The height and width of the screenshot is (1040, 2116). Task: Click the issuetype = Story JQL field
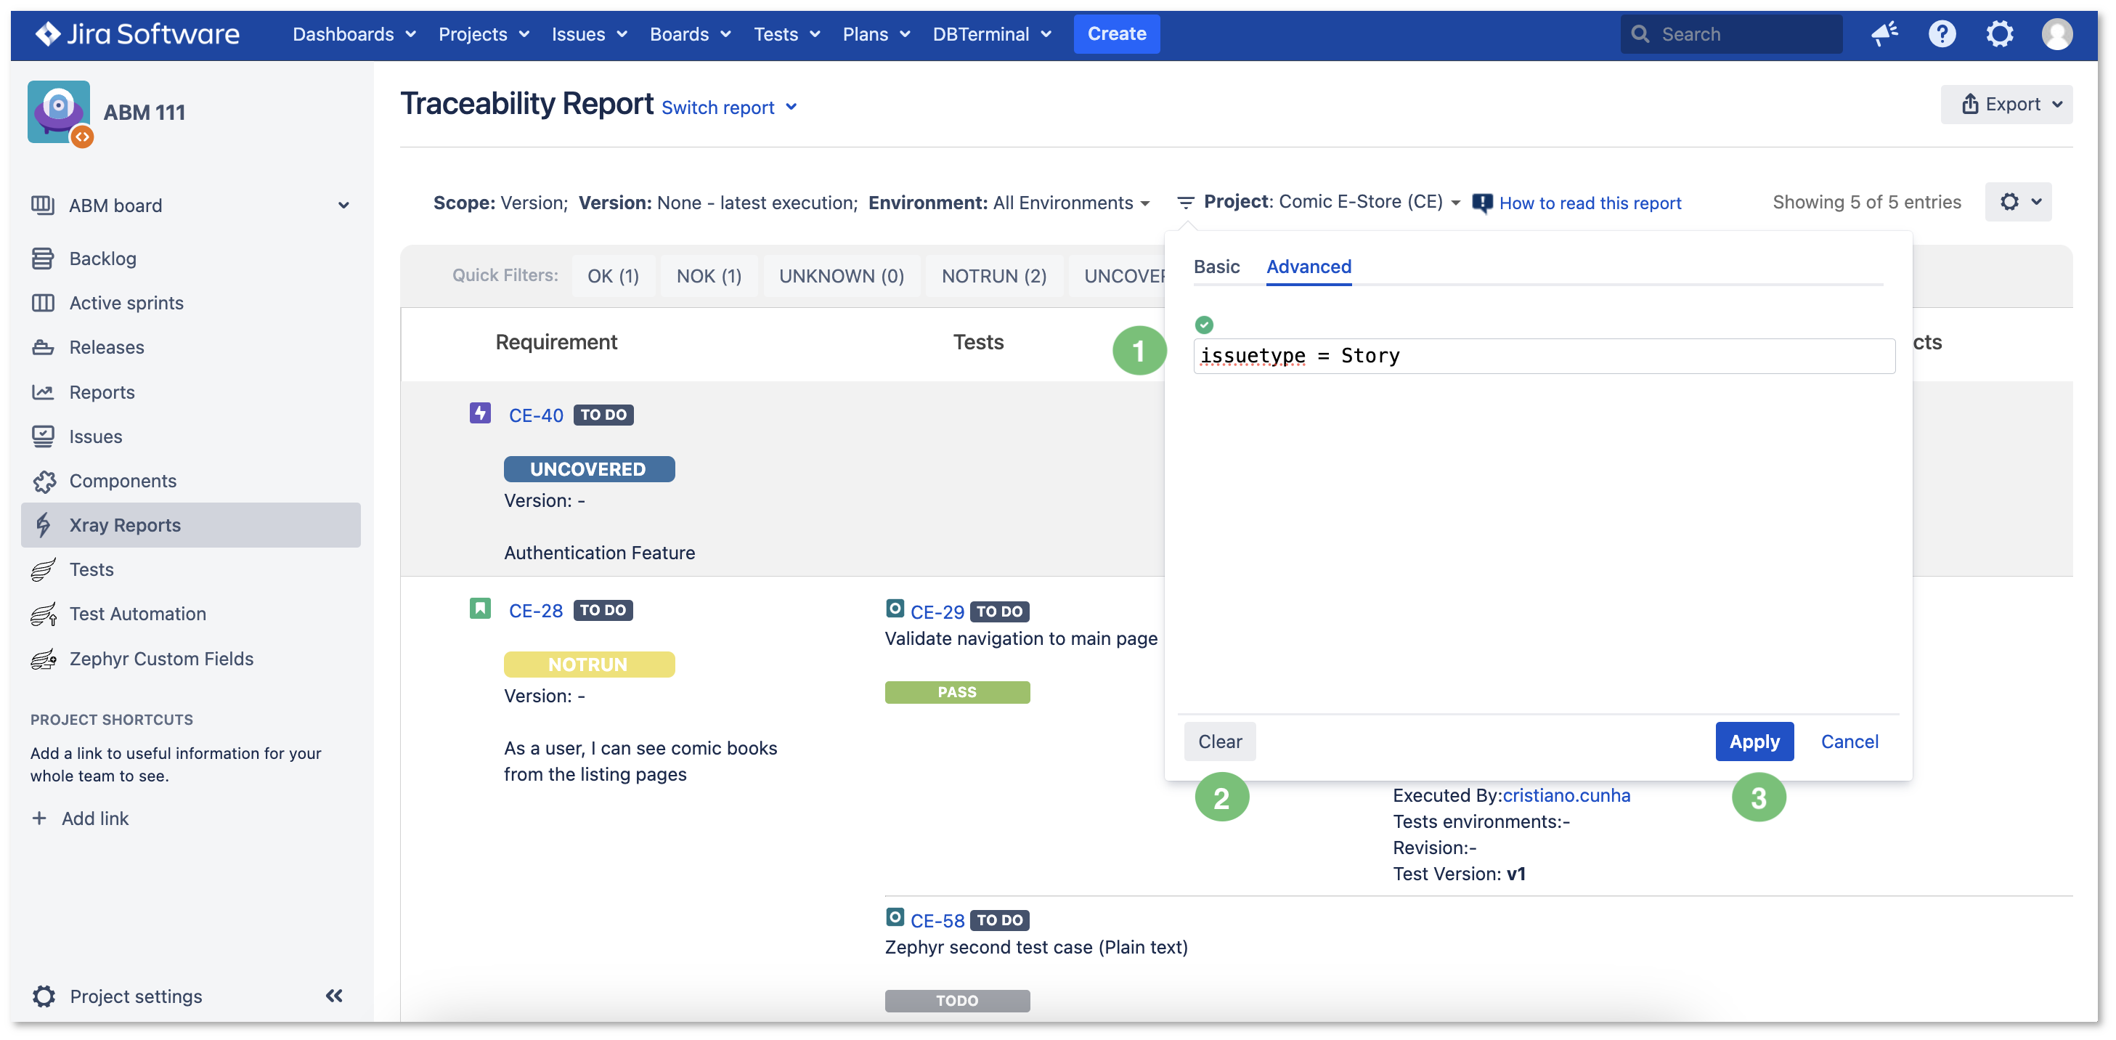coord(1544,356)
